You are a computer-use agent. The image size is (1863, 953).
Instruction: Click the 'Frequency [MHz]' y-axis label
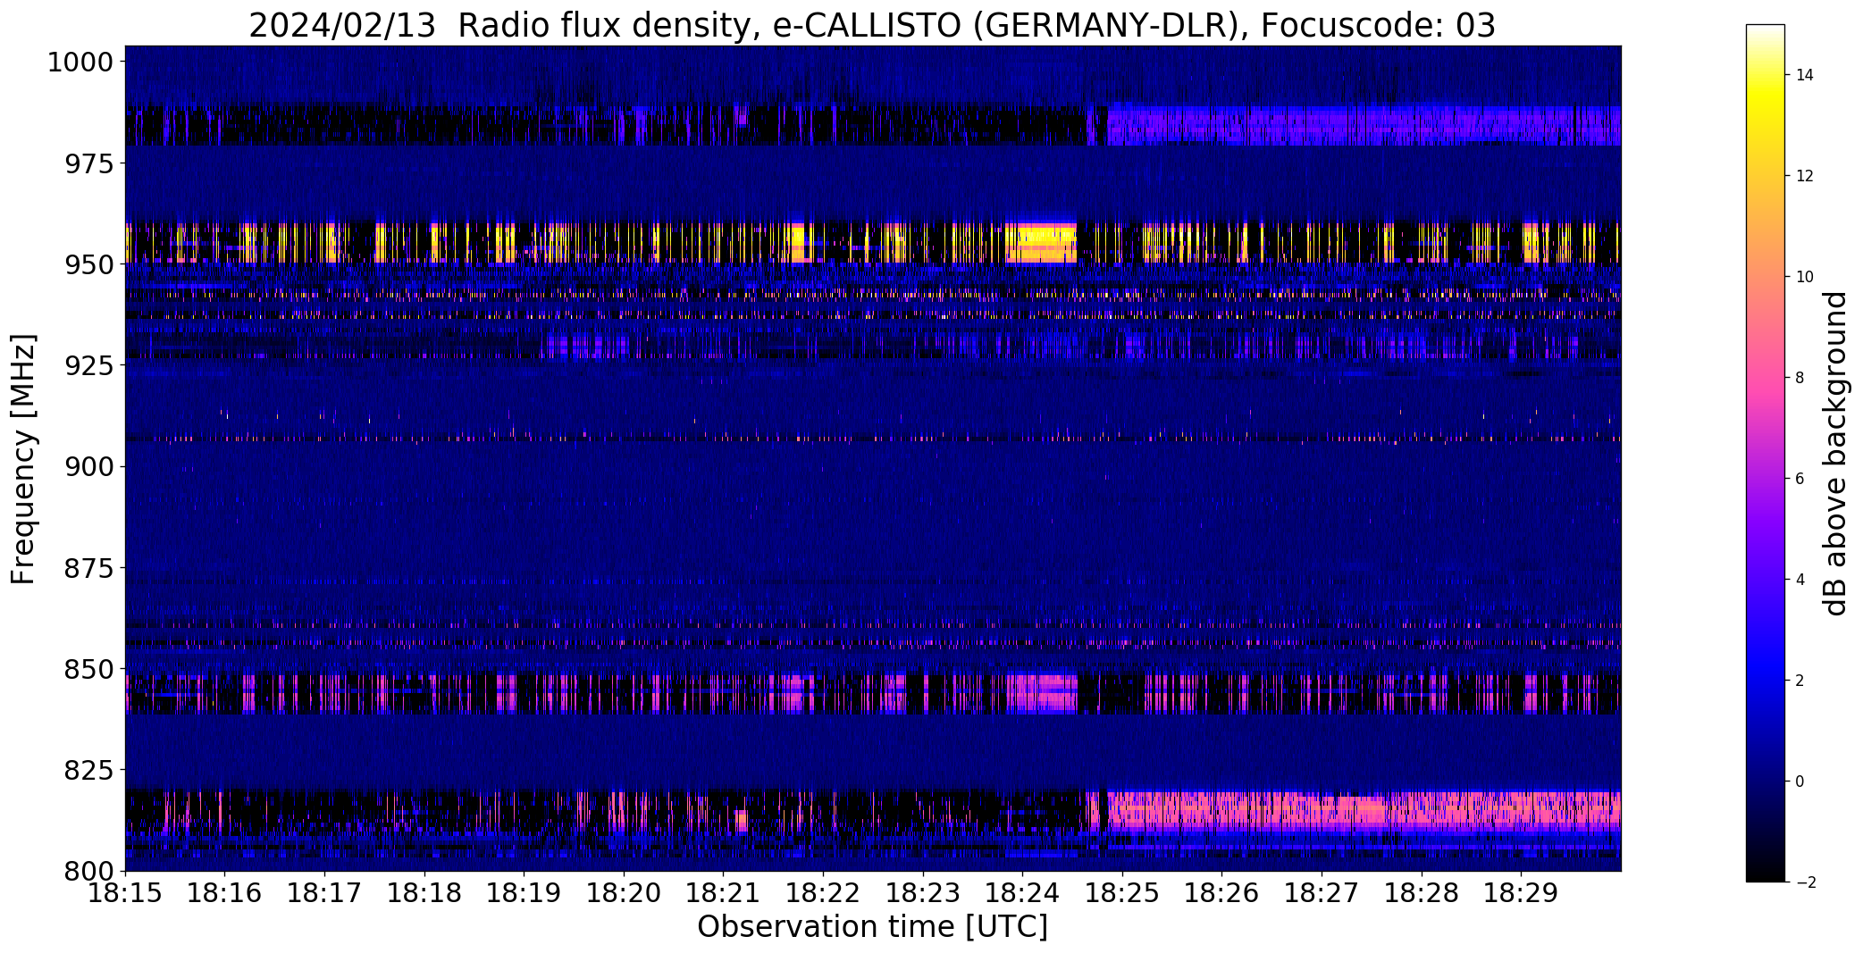[x=24, y=459]
